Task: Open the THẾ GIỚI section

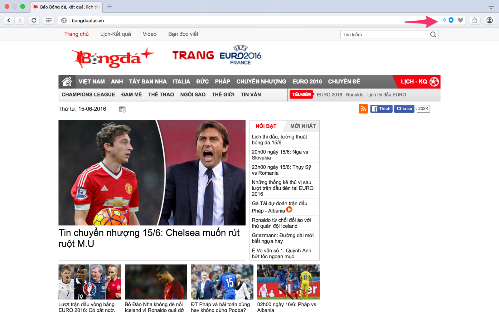Action: [223, 95]
